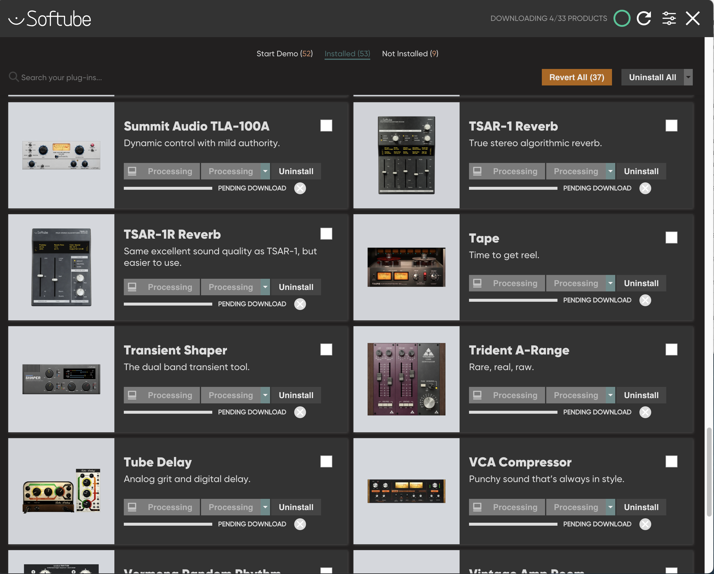Click the search magnifier icon
This screenshot has width=714, height=574.
pyautogui.click(x=13, y=77)
